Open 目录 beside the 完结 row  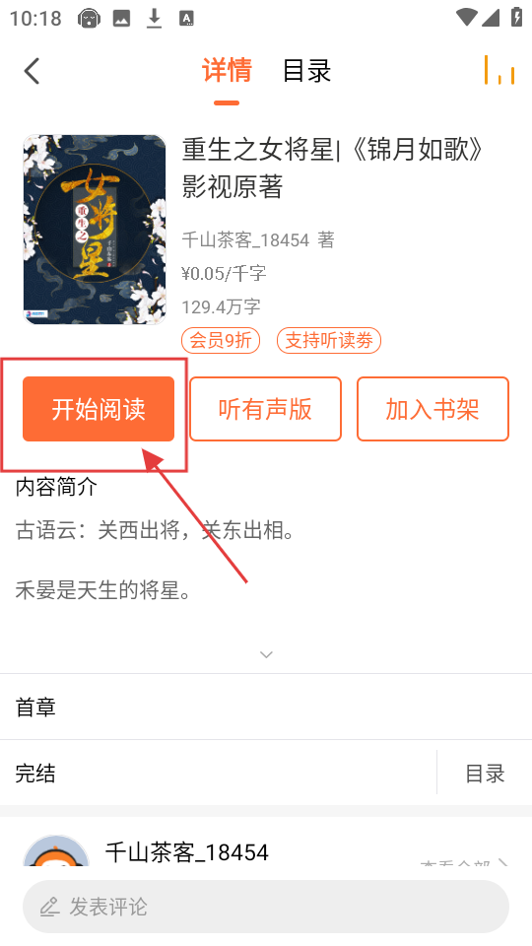pyautogui.click(x=485, y=773)
